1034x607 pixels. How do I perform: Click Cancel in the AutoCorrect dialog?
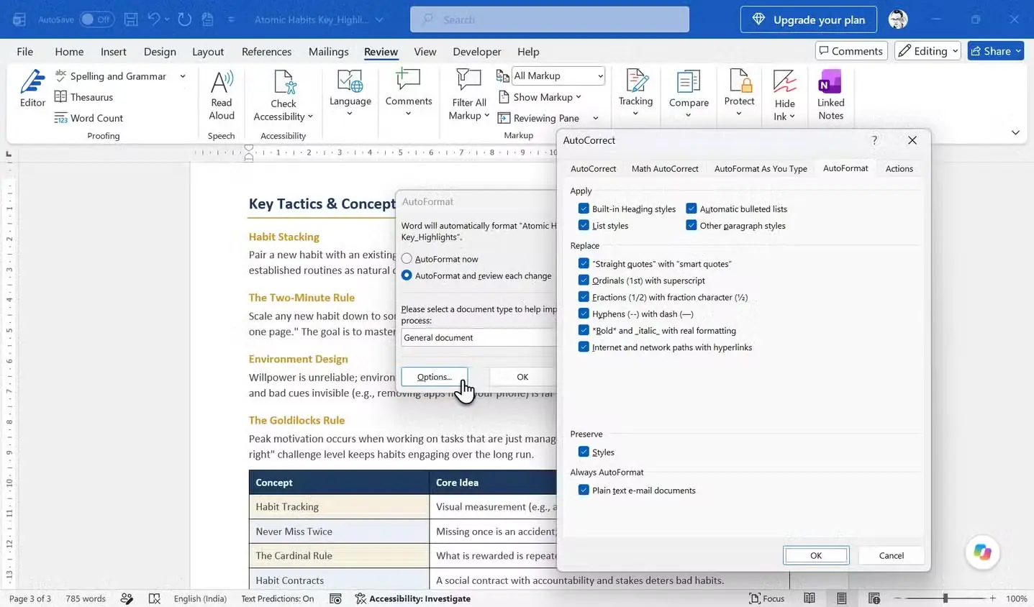[x=891, y=555]
